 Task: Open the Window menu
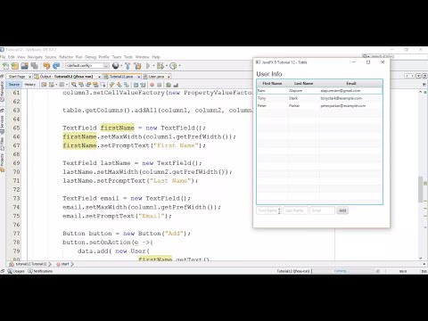click(x=143, y=57)
